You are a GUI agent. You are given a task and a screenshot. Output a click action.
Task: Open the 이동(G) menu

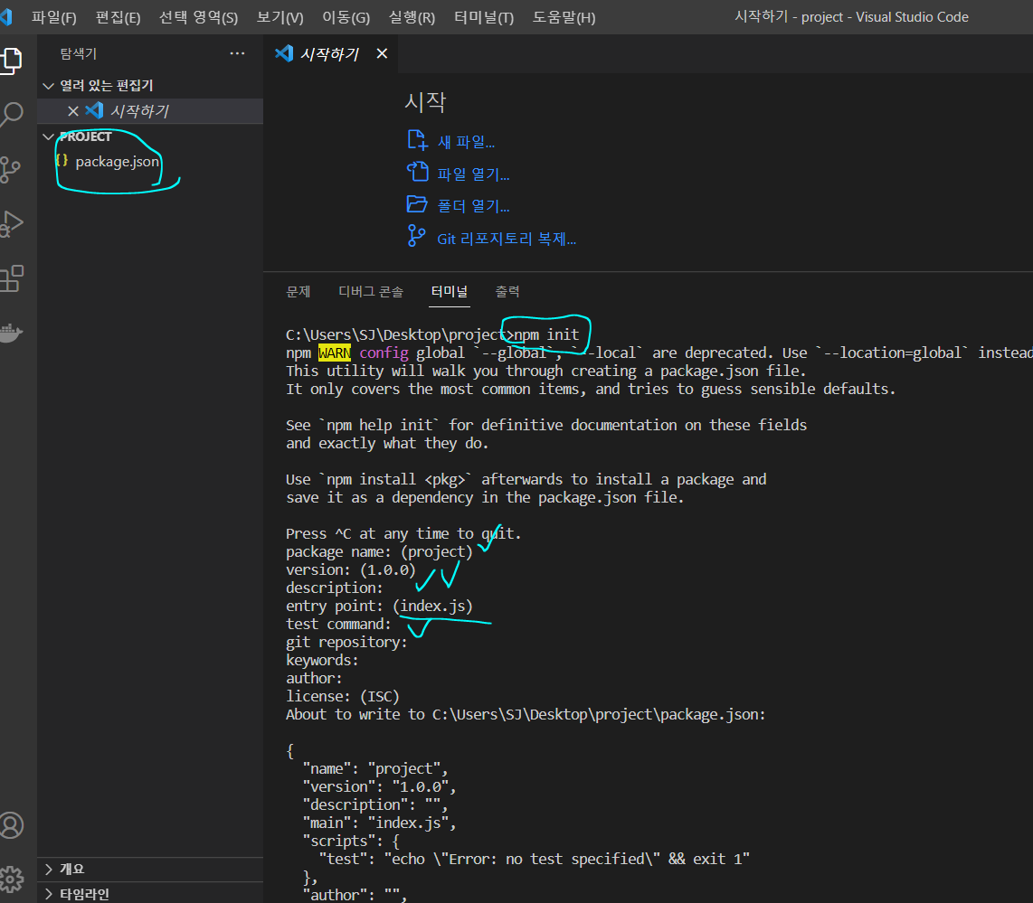(346, 18)
